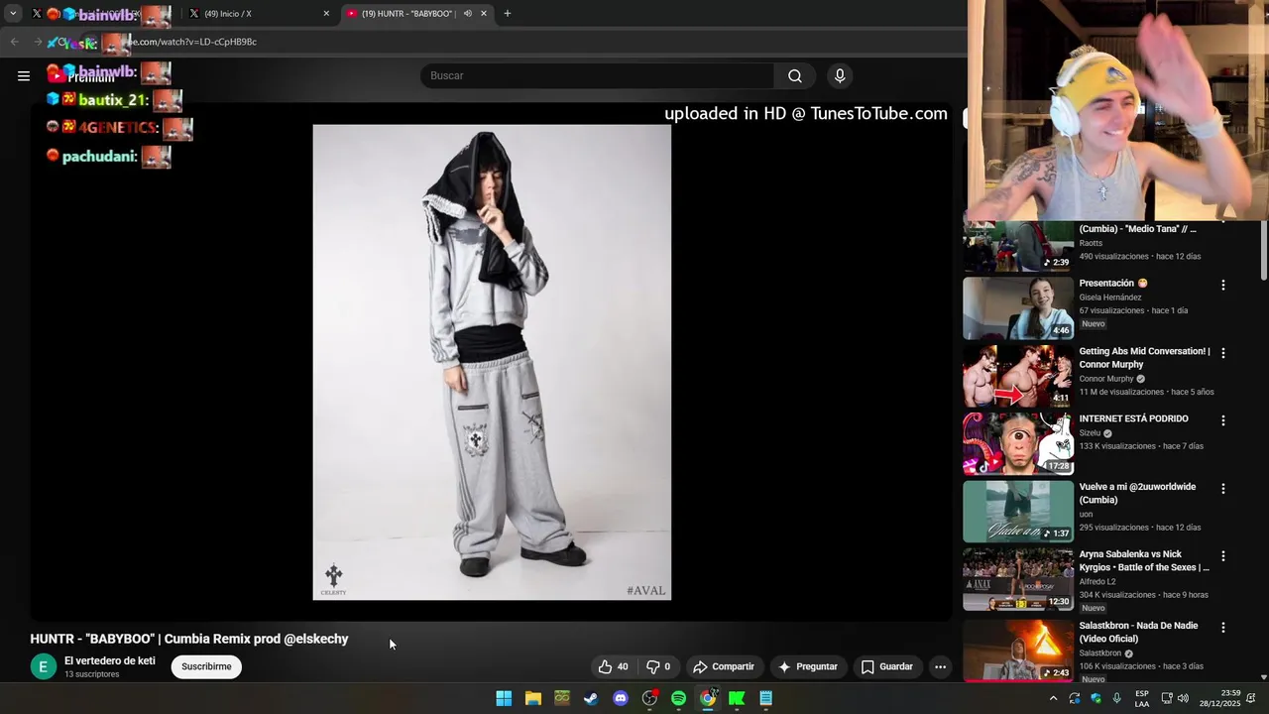Open the Medio Tana cumbia thumbnail
The width and height of the screenshot is (1269, 714).
pyautogui.click(x=1018, y=246)
